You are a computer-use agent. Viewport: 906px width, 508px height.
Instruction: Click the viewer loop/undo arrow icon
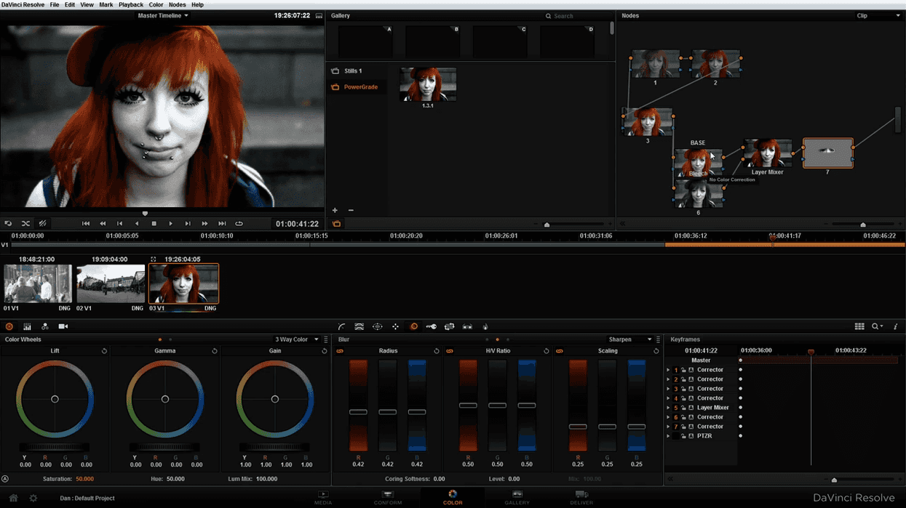(9, 224)
